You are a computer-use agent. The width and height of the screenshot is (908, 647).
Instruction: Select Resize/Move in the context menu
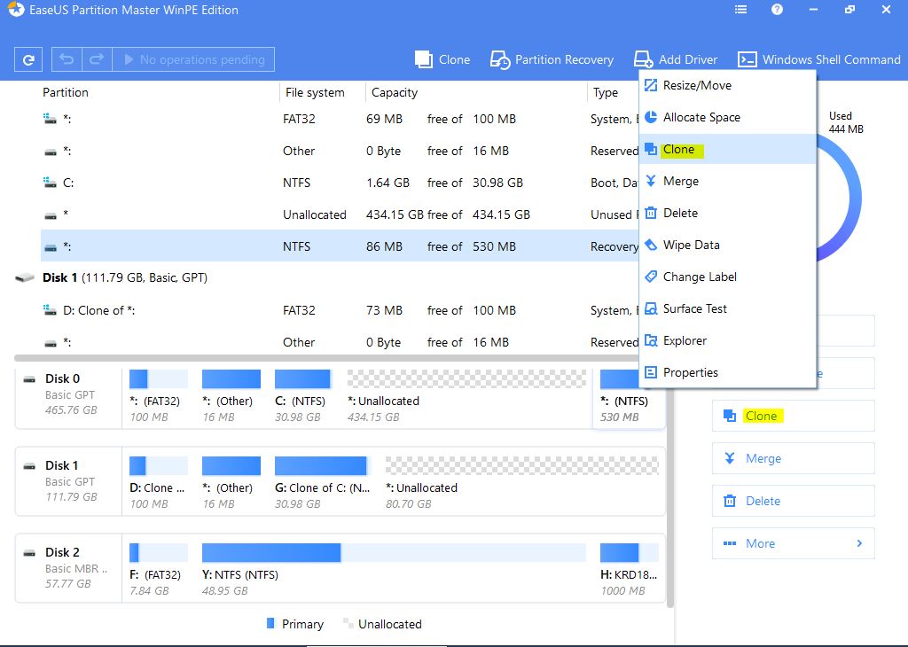(697, 86)
